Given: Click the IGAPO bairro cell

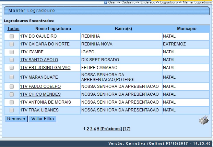Looking at the screenshot, I should (x=121, y=52).
